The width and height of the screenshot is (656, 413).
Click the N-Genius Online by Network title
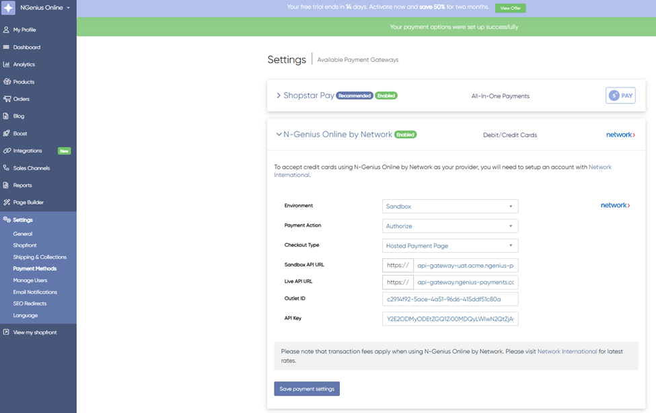pos(338,135)
